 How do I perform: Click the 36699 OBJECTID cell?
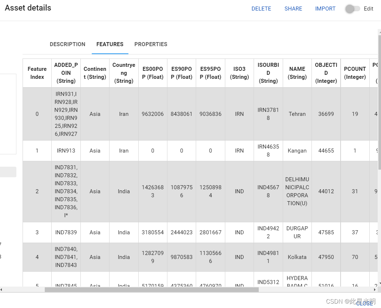click(326, 114)
